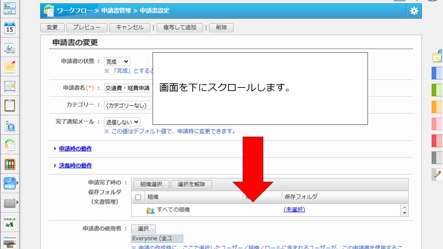Open the 完了通知メール dropdown
This screenshot has width=443, height=249.
pyautogui.click(x=122, y=122)
